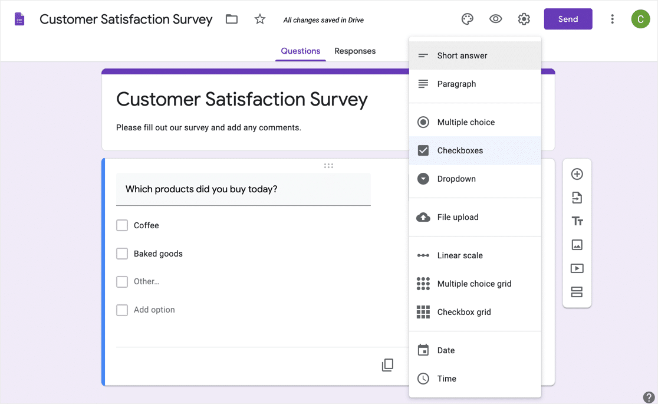Add a video to the form
658x404 pixels.
[x=577, y=268]
